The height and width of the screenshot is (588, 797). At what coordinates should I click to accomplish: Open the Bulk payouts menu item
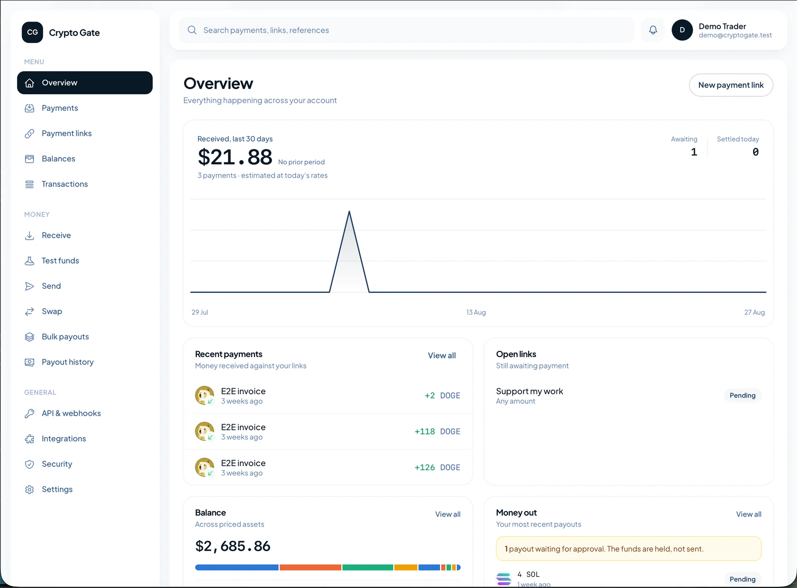pyautogui.click(x=85, y=337)
